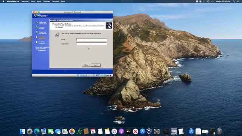Open Launchpad from the Dock
The height and width of the screenshot is (136, 242).
click(x=29, y=131)
